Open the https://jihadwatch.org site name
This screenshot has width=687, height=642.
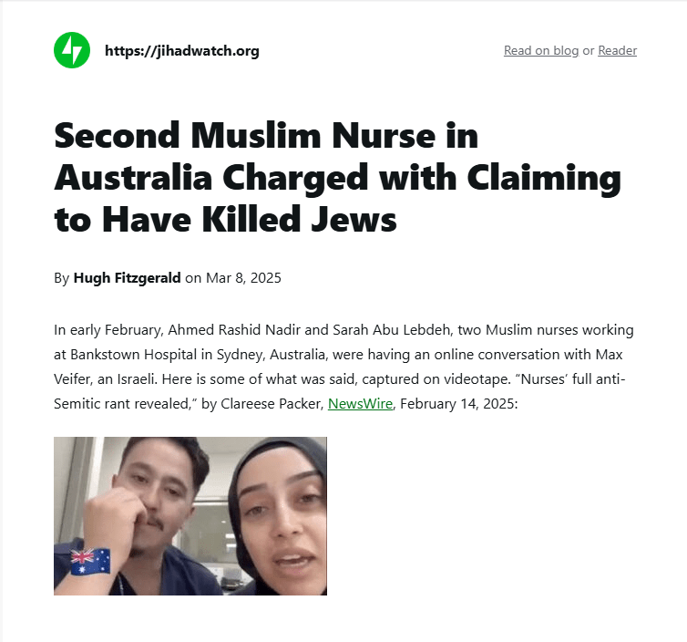coord(182,51)
